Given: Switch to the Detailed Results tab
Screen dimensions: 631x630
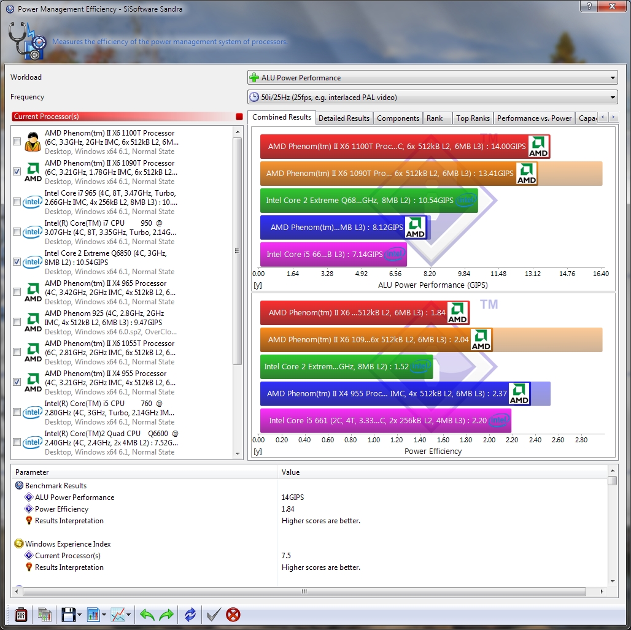Looking at the screenshot, I should (x=344, y=118).
